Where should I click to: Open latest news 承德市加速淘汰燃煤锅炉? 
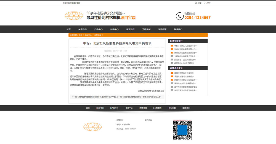click(x=184, y=76)
